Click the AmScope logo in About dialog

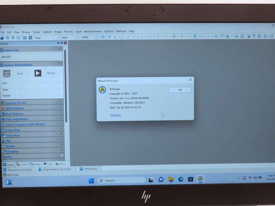pos(102,90)
